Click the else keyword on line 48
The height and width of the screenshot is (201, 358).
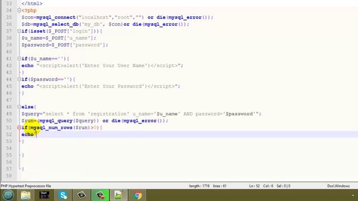[27, 107]
